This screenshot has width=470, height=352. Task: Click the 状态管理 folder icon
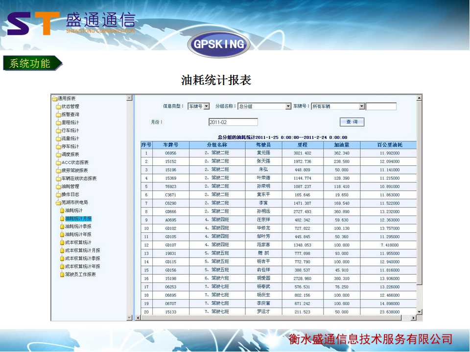click(x=58, y=107)
